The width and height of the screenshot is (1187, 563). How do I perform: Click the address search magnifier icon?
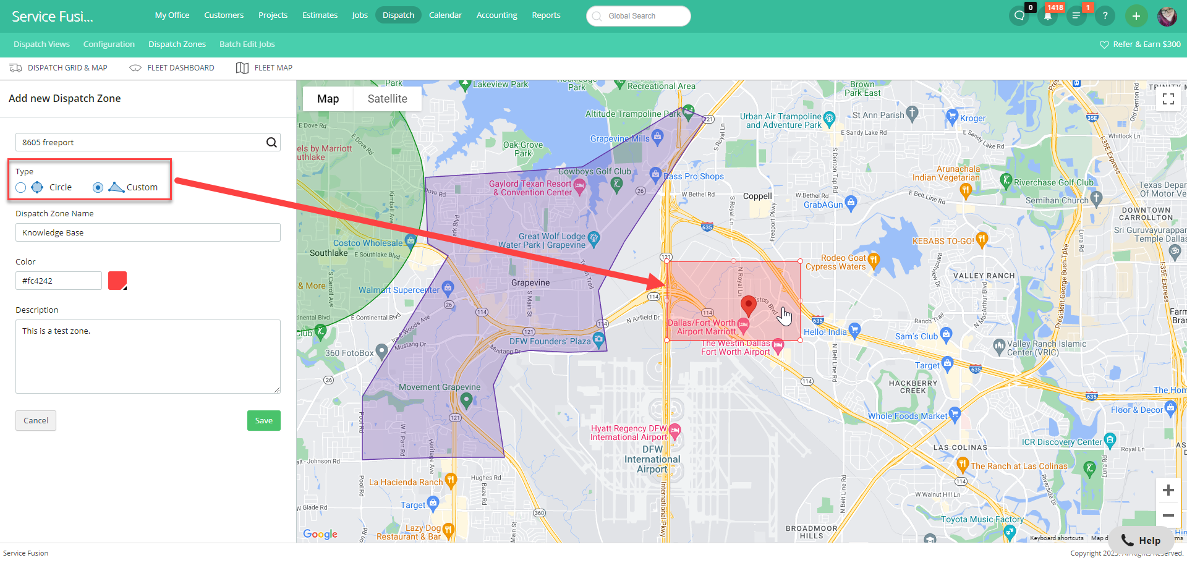[x=271, y=142]
